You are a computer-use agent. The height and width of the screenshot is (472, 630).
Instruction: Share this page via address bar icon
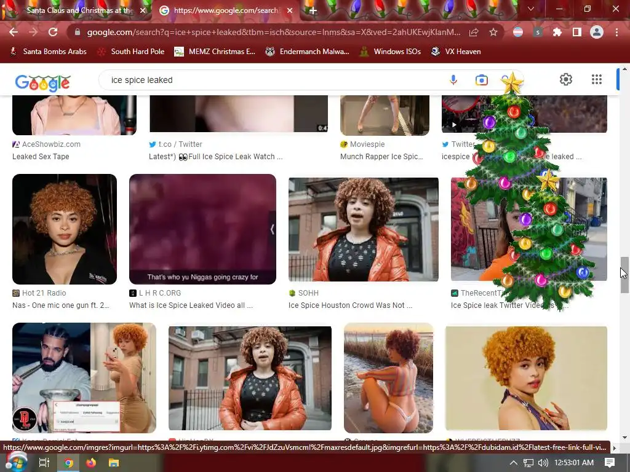point(474,32)
